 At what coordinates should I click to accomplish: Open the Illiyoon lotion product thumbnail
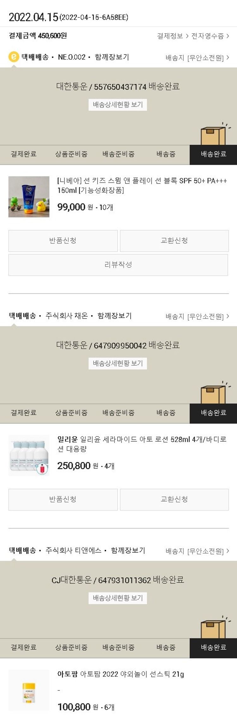(x=29, y=456)
